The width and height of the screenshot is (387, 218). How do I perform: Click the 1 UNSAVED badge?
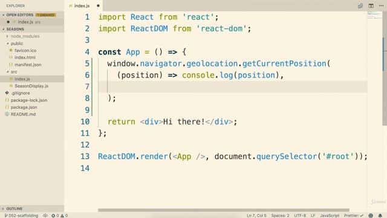click(46, 15)
